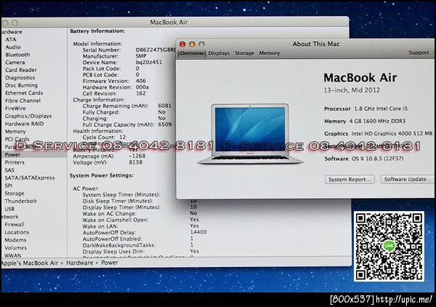Select Hardware RAID in the sidebar

click(x=24, y=124)
